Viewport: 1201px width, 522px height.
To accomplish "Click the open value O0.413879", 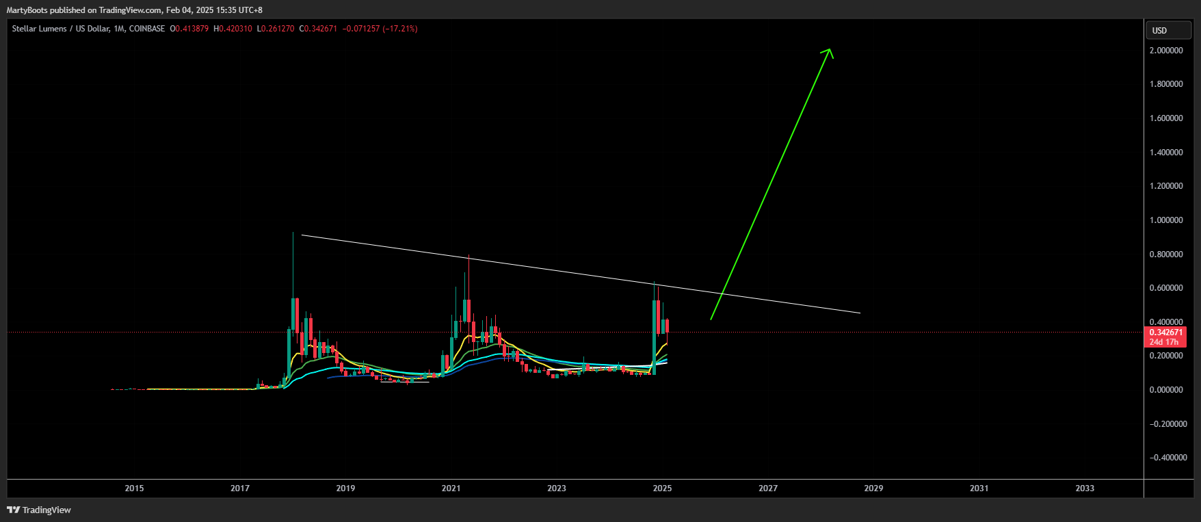I will pyautogui.click(x=189, y=29).
